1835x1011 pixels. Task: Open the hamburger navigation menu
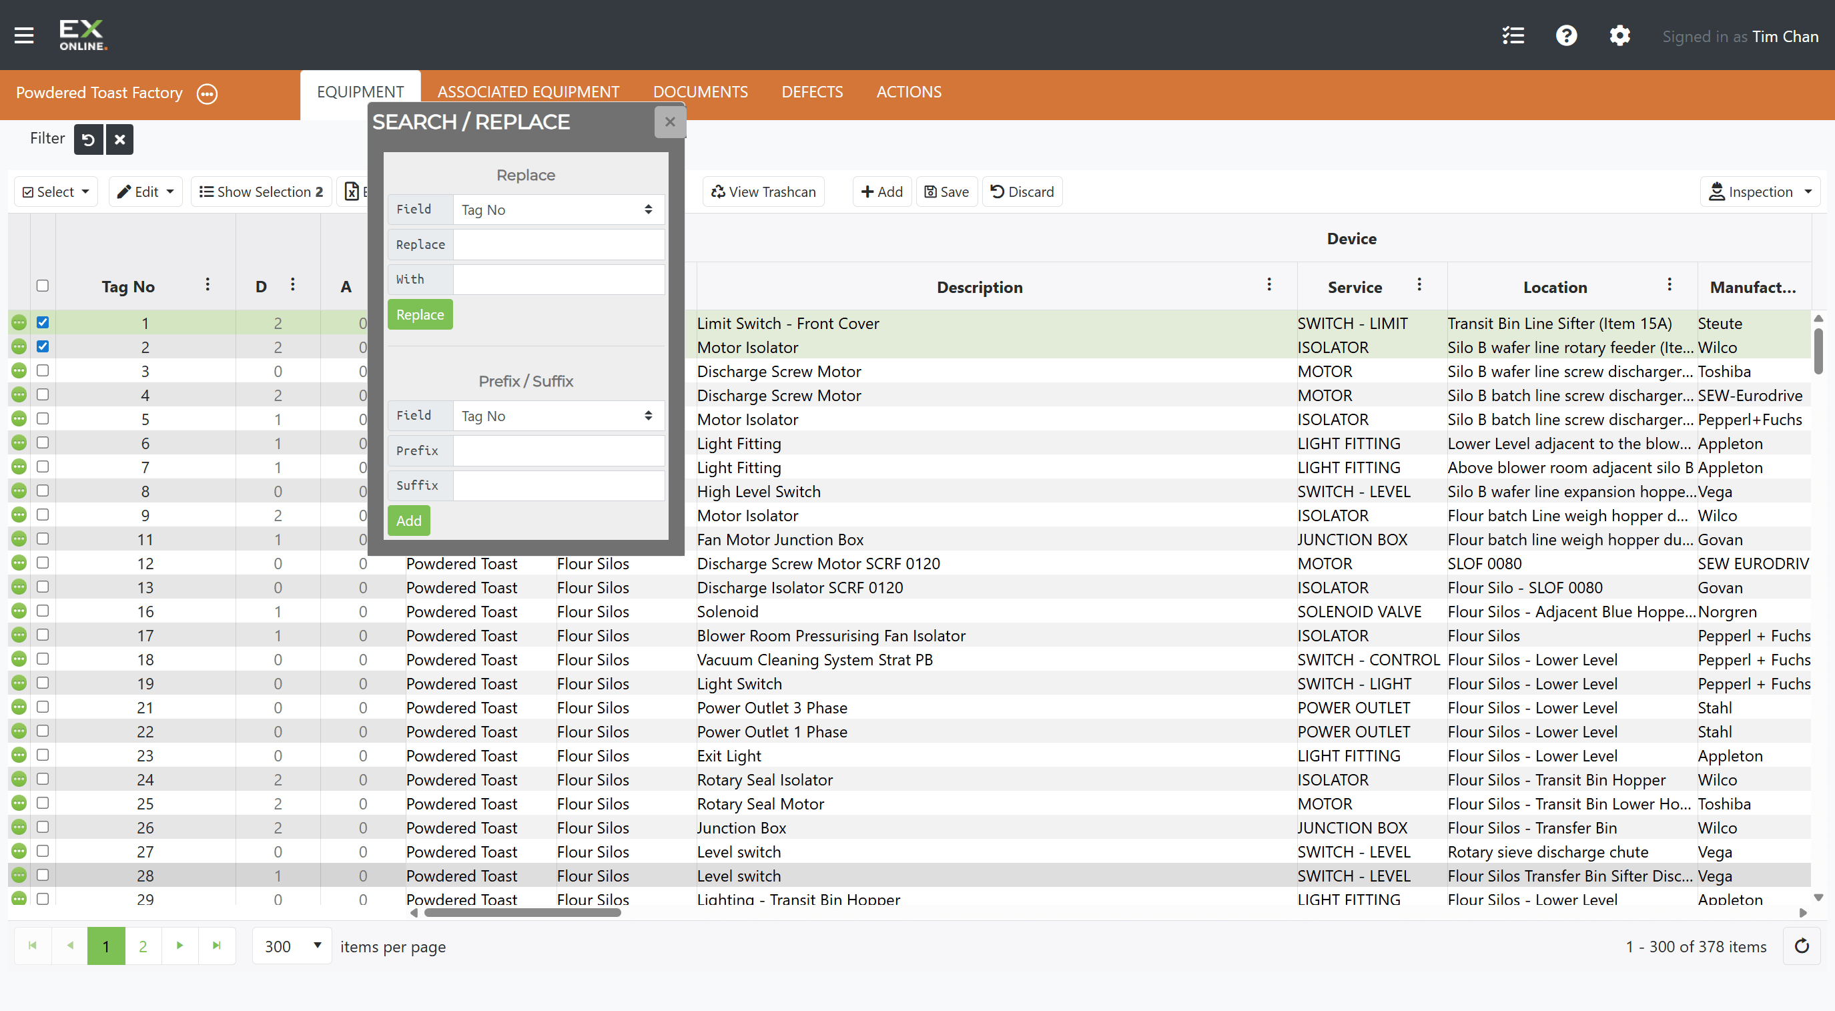coord(24,35)
